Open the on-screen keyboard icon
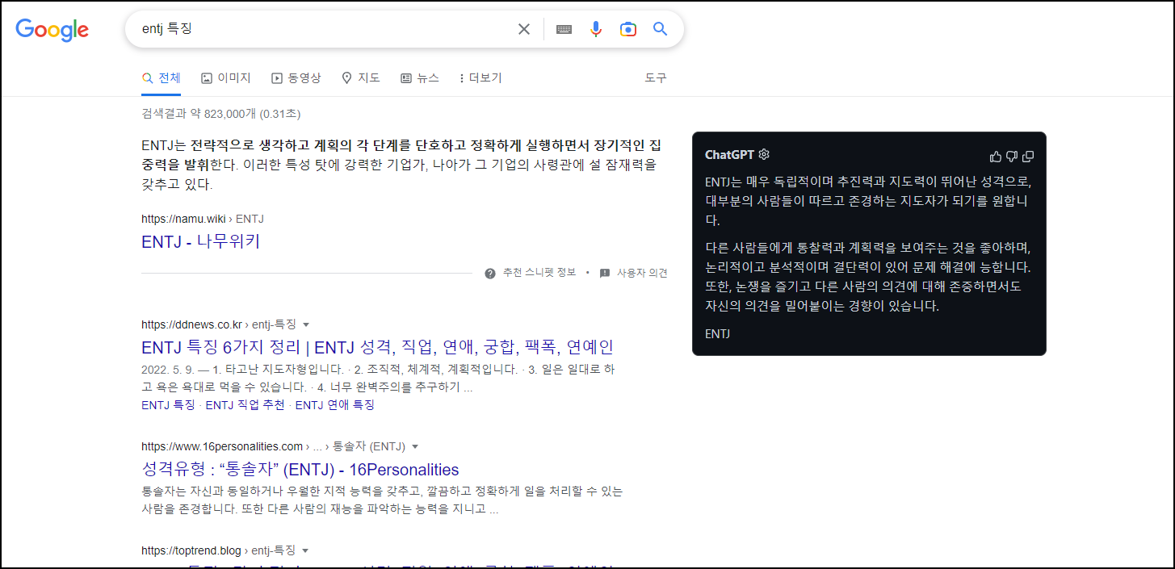This screenshot has width=1175, height=569. click(x=564, y=29)
